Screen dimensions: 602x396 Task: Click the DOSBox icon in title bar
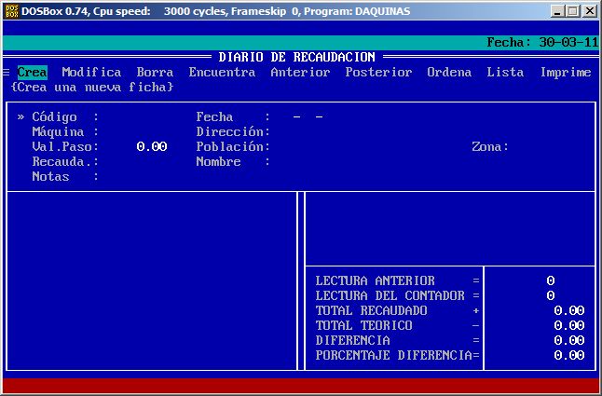pyautogui.click(x=11, y=11)
